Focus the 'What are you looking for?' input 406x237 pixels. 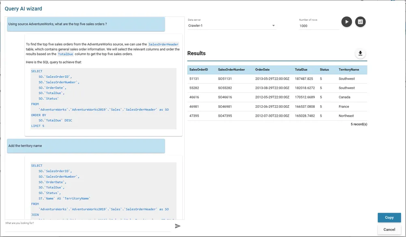[x=87, y=227]
